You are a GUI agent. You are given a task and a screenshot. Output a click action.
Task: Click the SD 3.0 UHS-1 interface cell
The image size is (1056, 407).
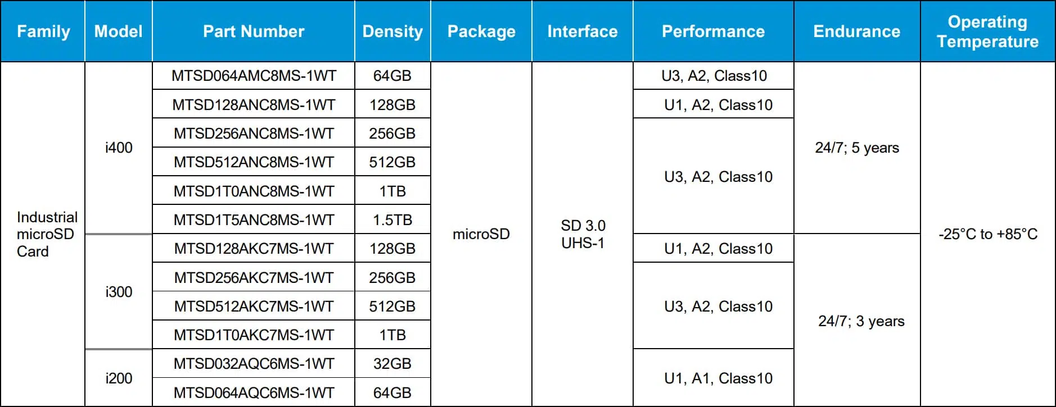pos(583,234)
